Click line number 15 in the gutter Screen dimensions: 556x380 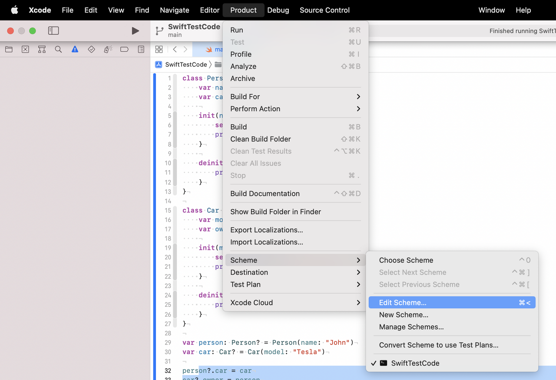point(168,211)
